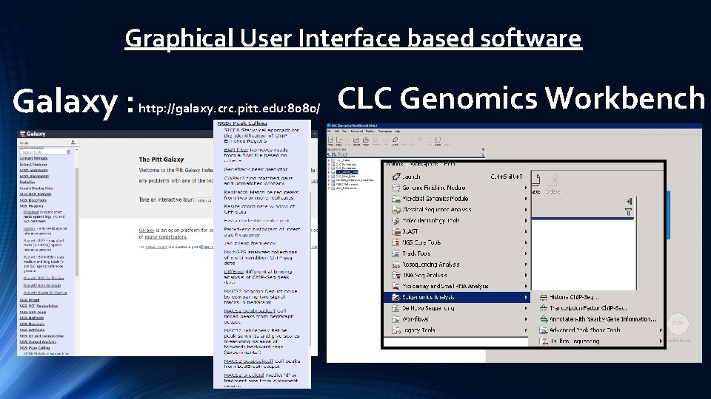Click the Galaxy tools panel scrollbar
711x399 pixels.
coord(77,222)
